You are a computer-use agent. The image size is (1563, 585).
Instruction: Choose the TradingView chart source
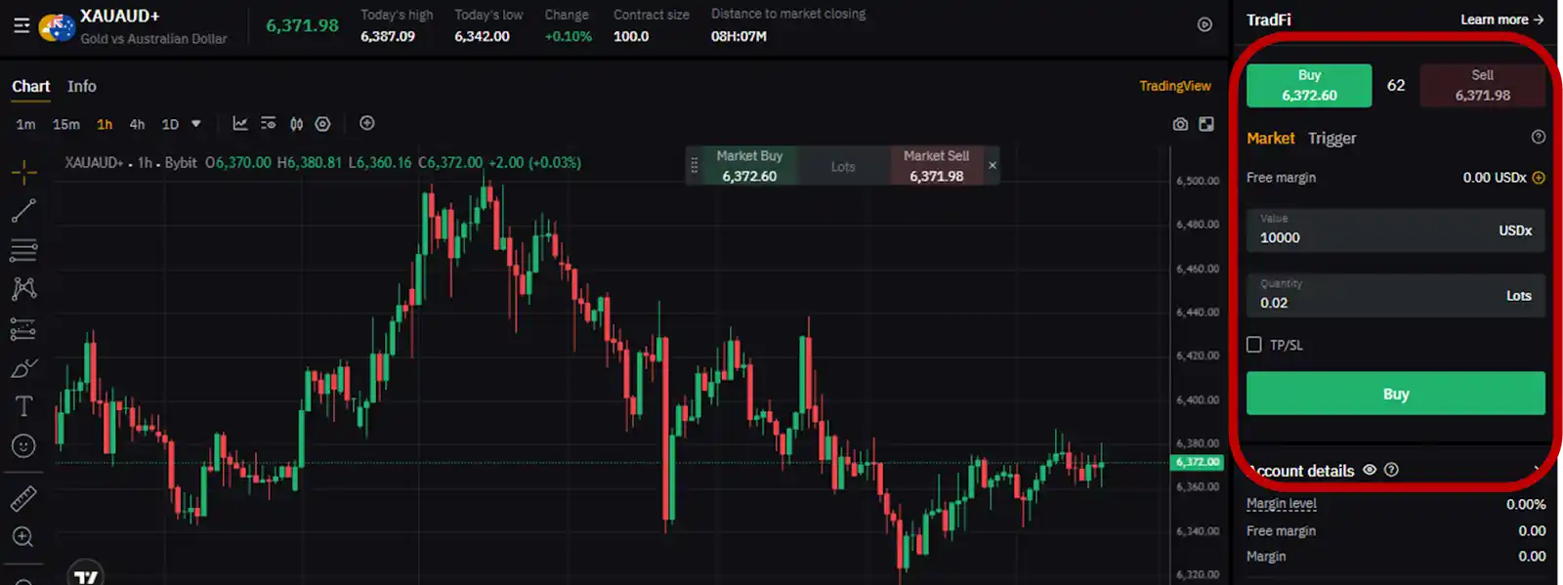click(1175, 86)
